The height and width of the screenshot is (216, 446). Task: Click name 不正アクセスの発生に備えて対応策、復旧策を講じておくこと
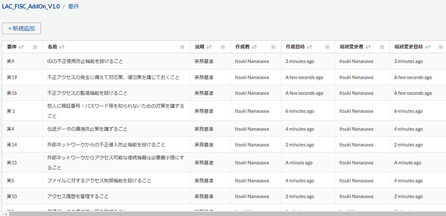(x=113, y=77)
